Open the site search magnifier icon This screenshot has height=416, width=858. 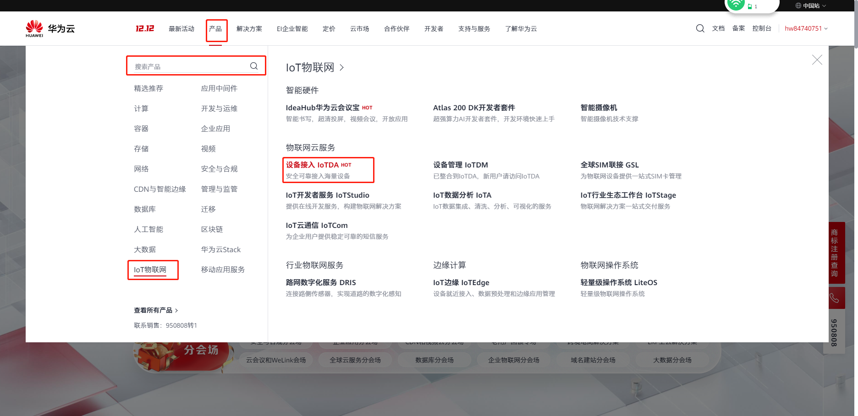click(x=700, y=28)
